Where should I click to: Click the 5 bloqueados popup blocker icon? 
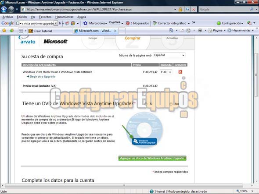pyautogui.click(x=127, y=23)
